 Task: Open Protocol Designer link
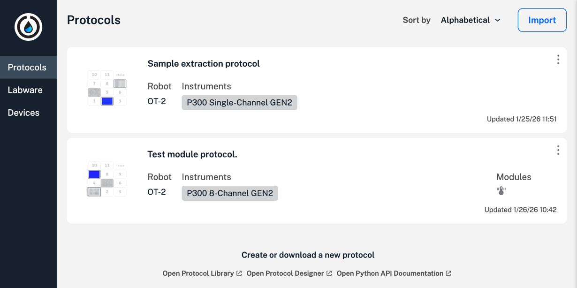(285, 273)
